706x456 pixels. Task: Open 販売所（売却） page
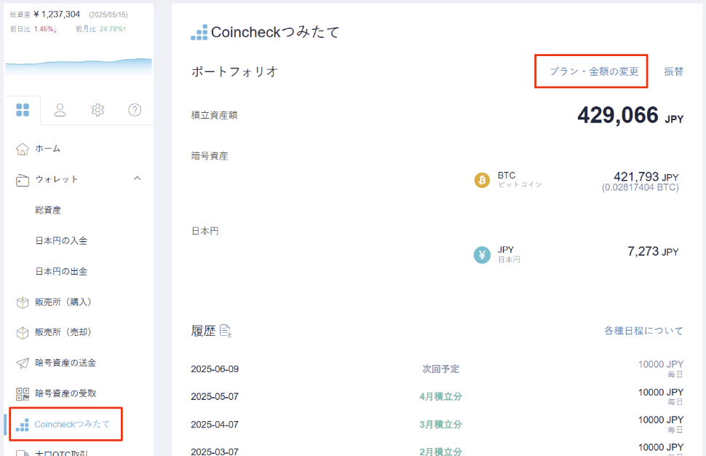[x=63, y=332]
